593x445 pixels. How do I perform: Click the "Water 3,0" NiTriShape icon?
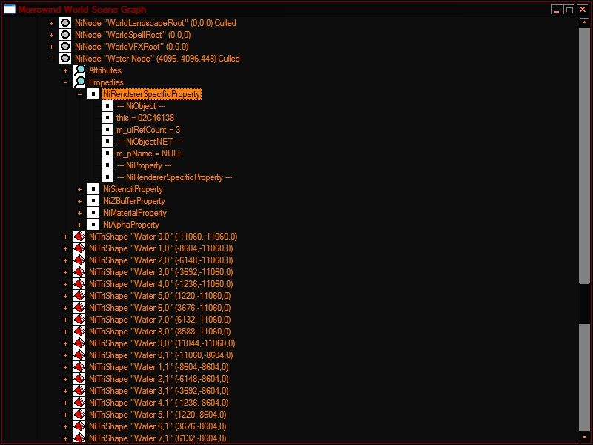(x=79, y=272)
